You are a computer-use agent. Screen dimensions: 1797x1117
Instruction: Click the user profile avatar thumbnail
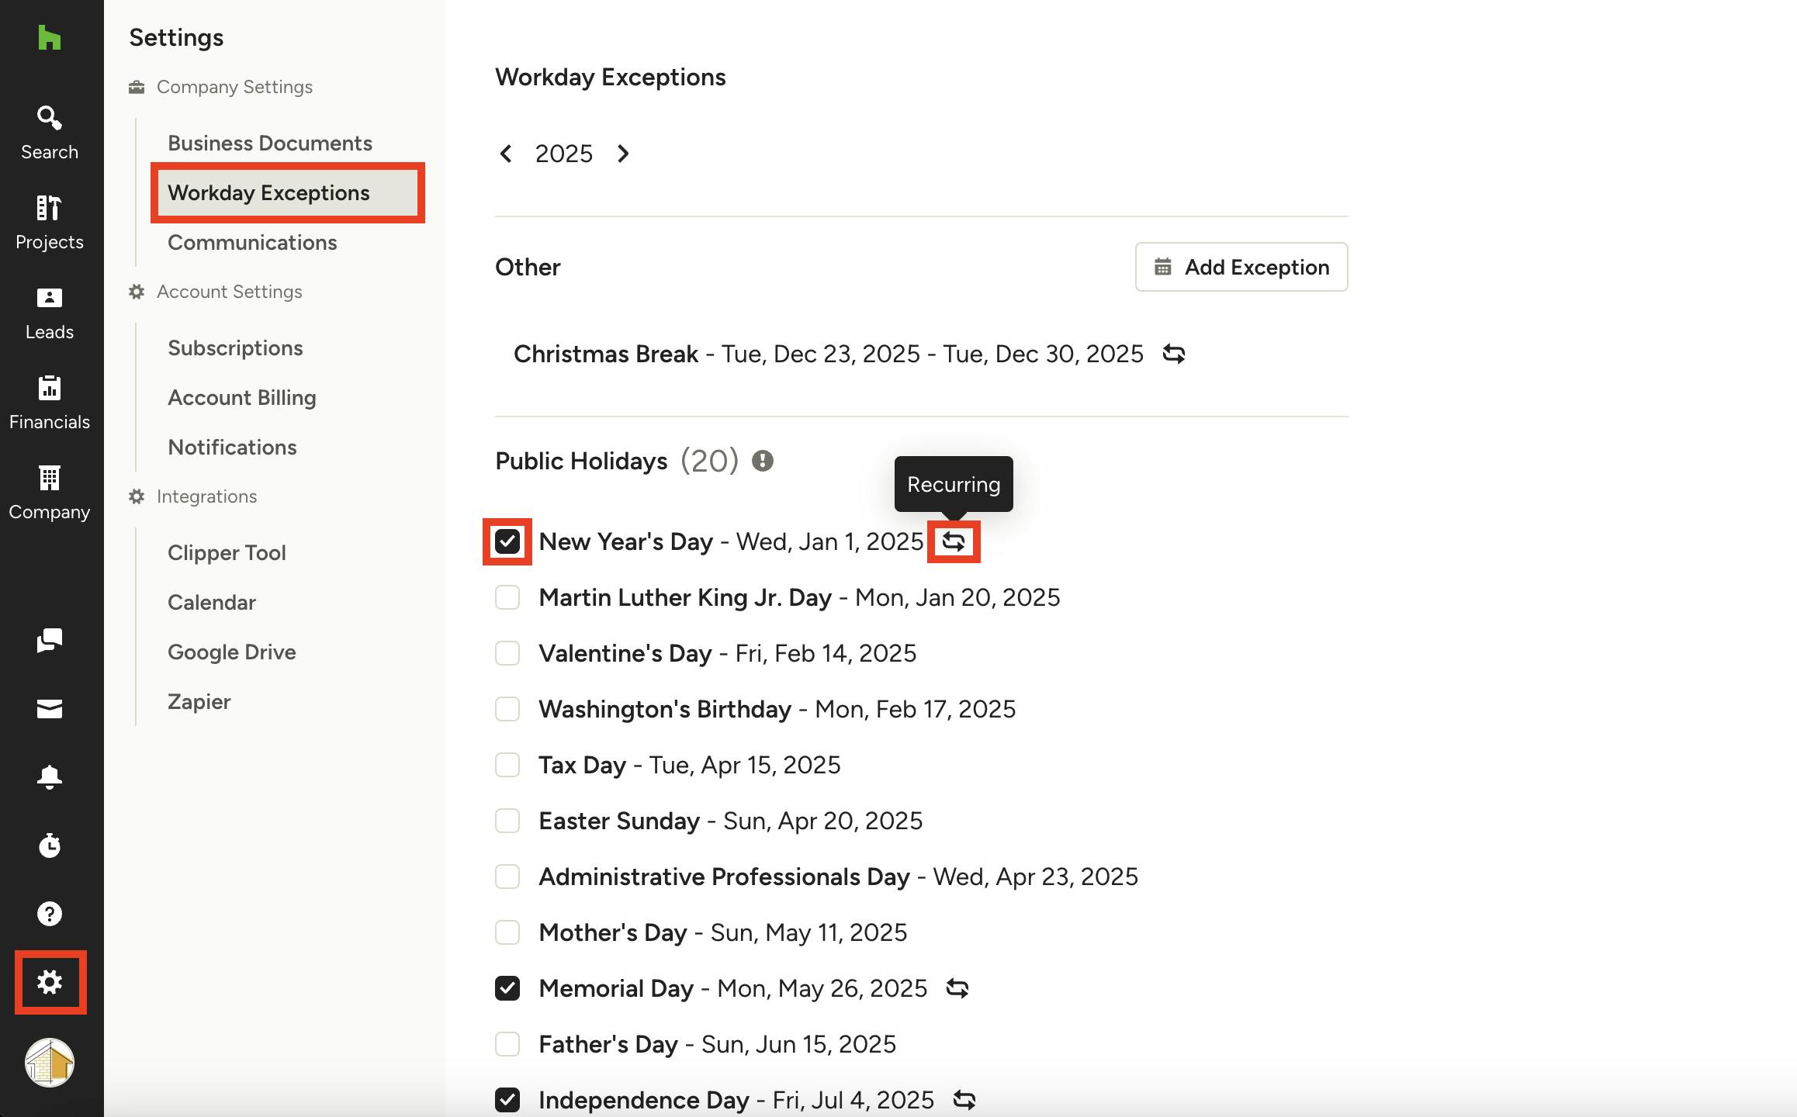click(x=49, y=1062)
